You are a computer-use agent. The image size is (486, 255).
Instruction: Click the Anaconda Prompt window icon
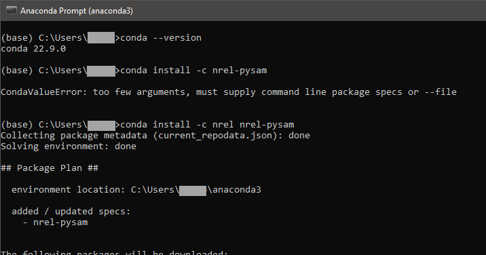pyautogui.click(x=11, y=10)
